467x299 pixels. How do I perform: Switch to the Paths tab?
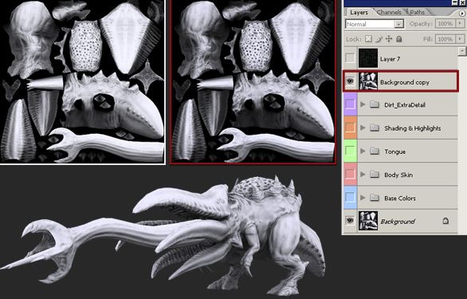tap(418, 13)
